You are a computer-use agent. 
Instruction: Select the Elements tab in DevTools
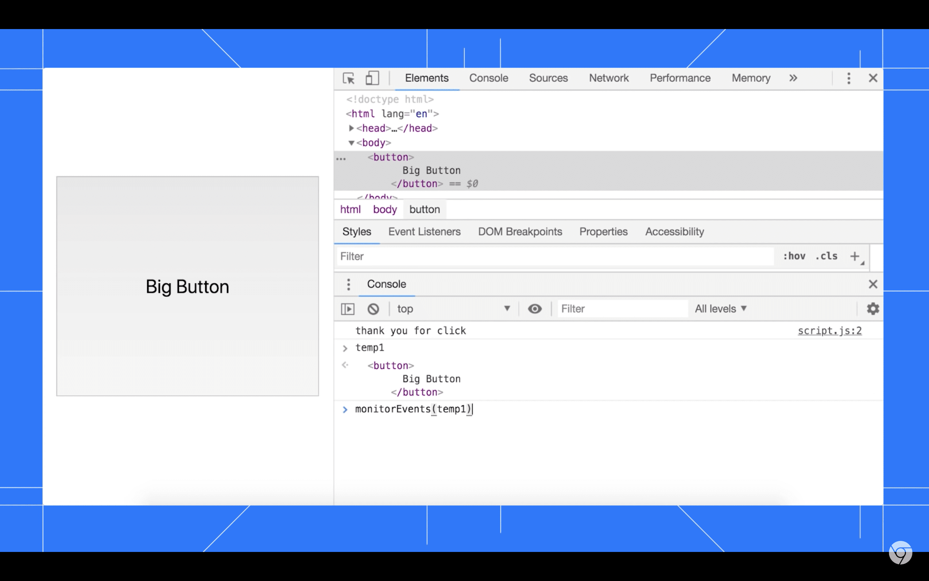(x=427, y=78)
